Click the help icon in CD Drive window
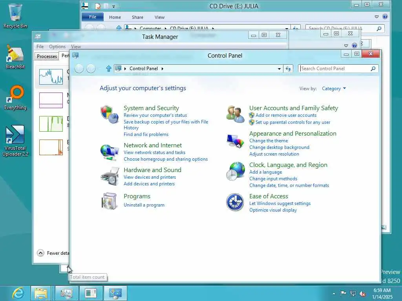Screen dimensions: 402x301 [x=385, y=16]
